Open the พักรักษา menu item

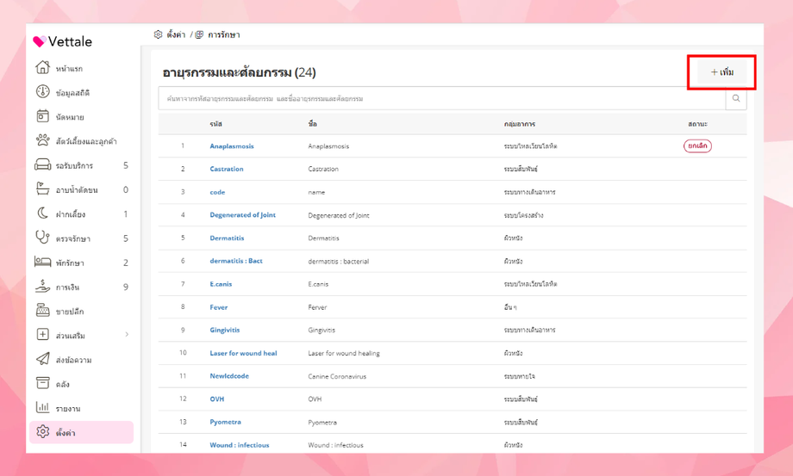pyautogui.click(x=70, y=263)
